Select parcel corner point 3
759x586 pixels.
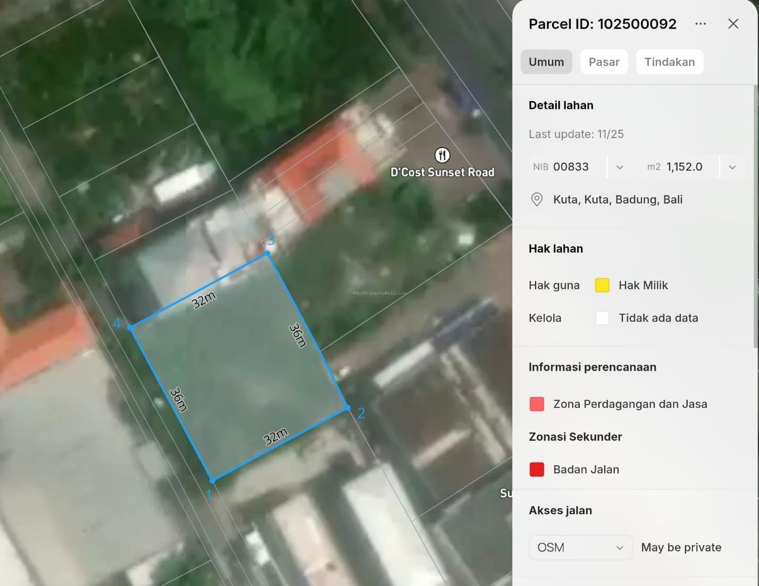[268, 254]
